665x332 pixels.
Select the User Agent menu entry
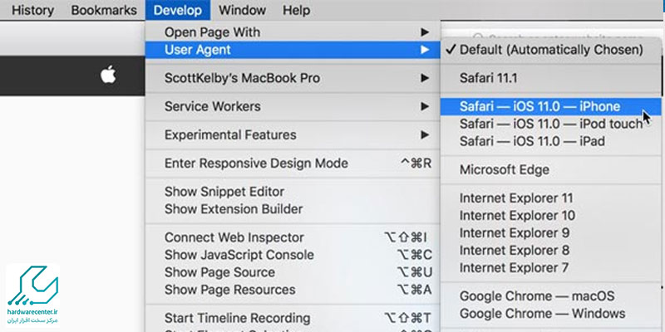[293, 50]
